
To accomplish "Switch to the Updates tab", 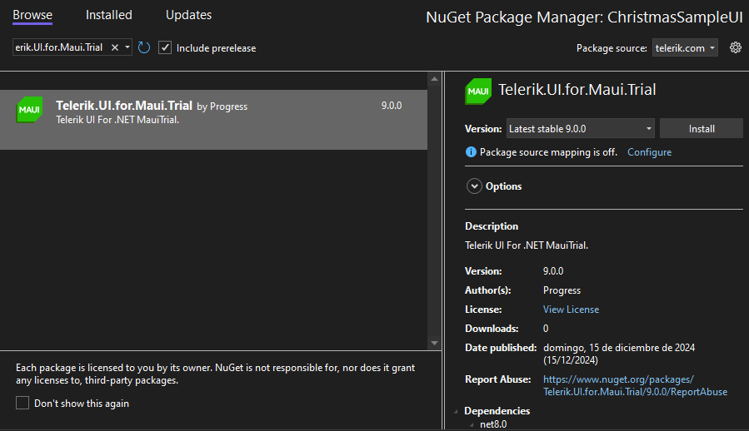I will tap(188, 15).
